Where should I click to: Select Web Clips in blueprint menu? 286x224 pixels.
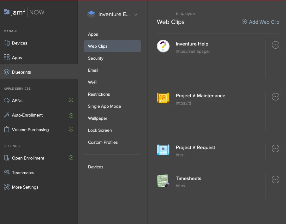click(112, 46)
